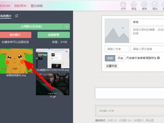Clear all images with 清空图片

[15, 35]
